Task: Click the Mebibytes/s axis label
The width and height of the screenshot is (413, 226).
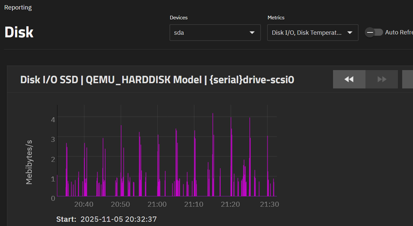Action: [29, 162]
